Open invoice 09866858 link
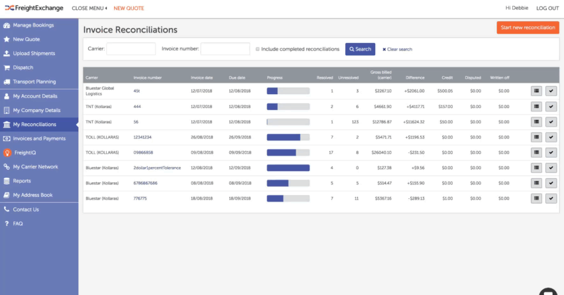Image resolution: width=564 pixels, height=295 pixels. click(143, 152)
